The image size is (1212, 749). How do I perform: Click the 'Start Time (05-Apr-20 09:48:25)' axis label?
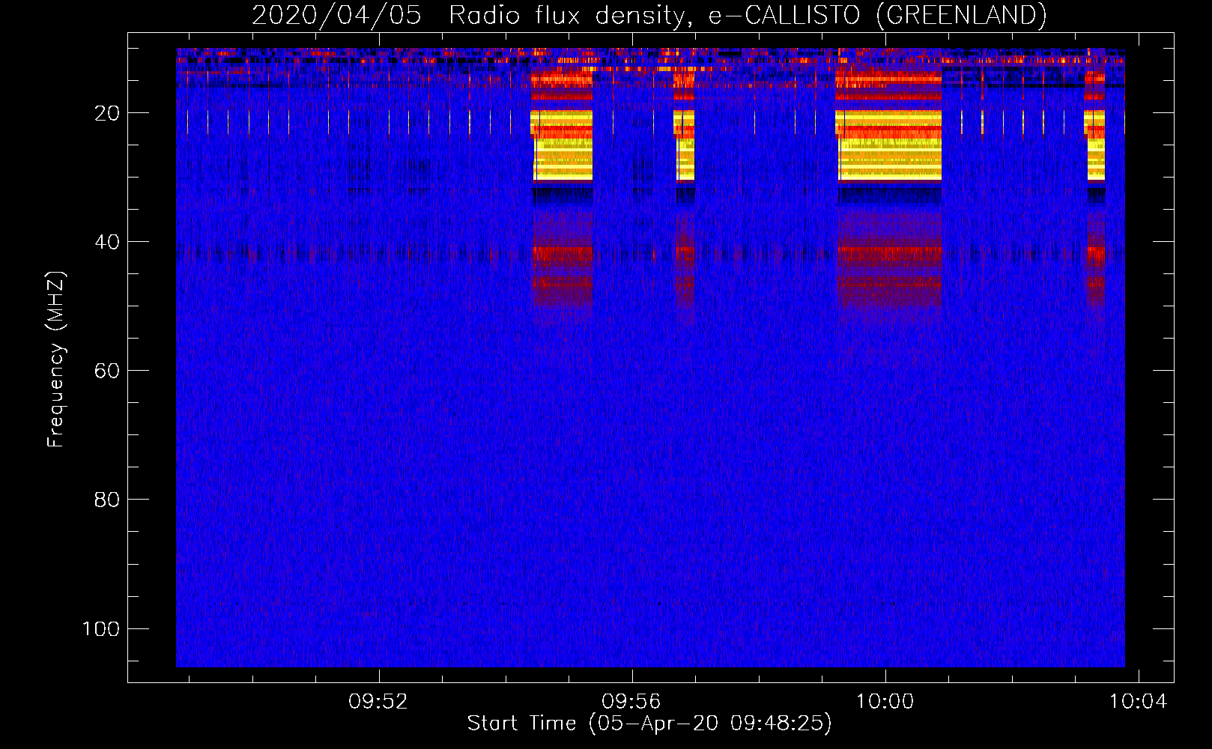[649, 724]
